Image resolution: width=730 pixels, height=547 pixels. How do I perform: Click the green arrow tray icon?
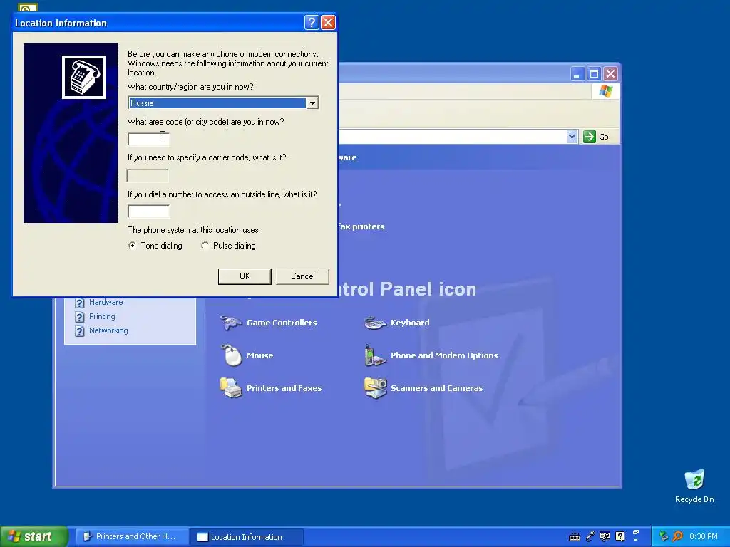(664, 536)
